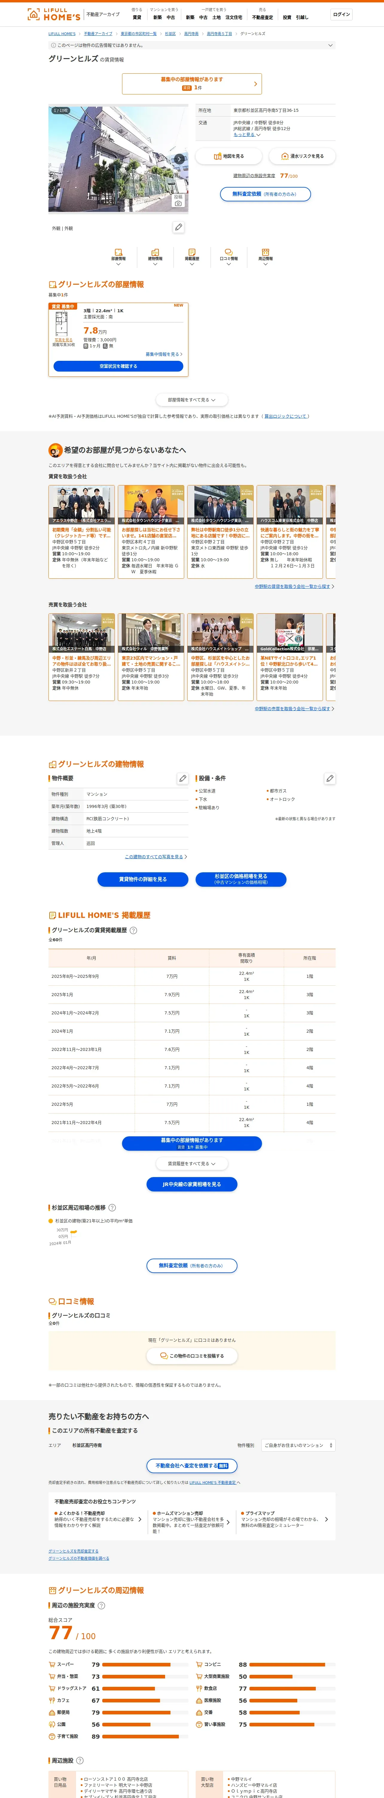Select the 2025年8月〜2025年9月 history row
The image size is (384, 1798).
[192, 977]
